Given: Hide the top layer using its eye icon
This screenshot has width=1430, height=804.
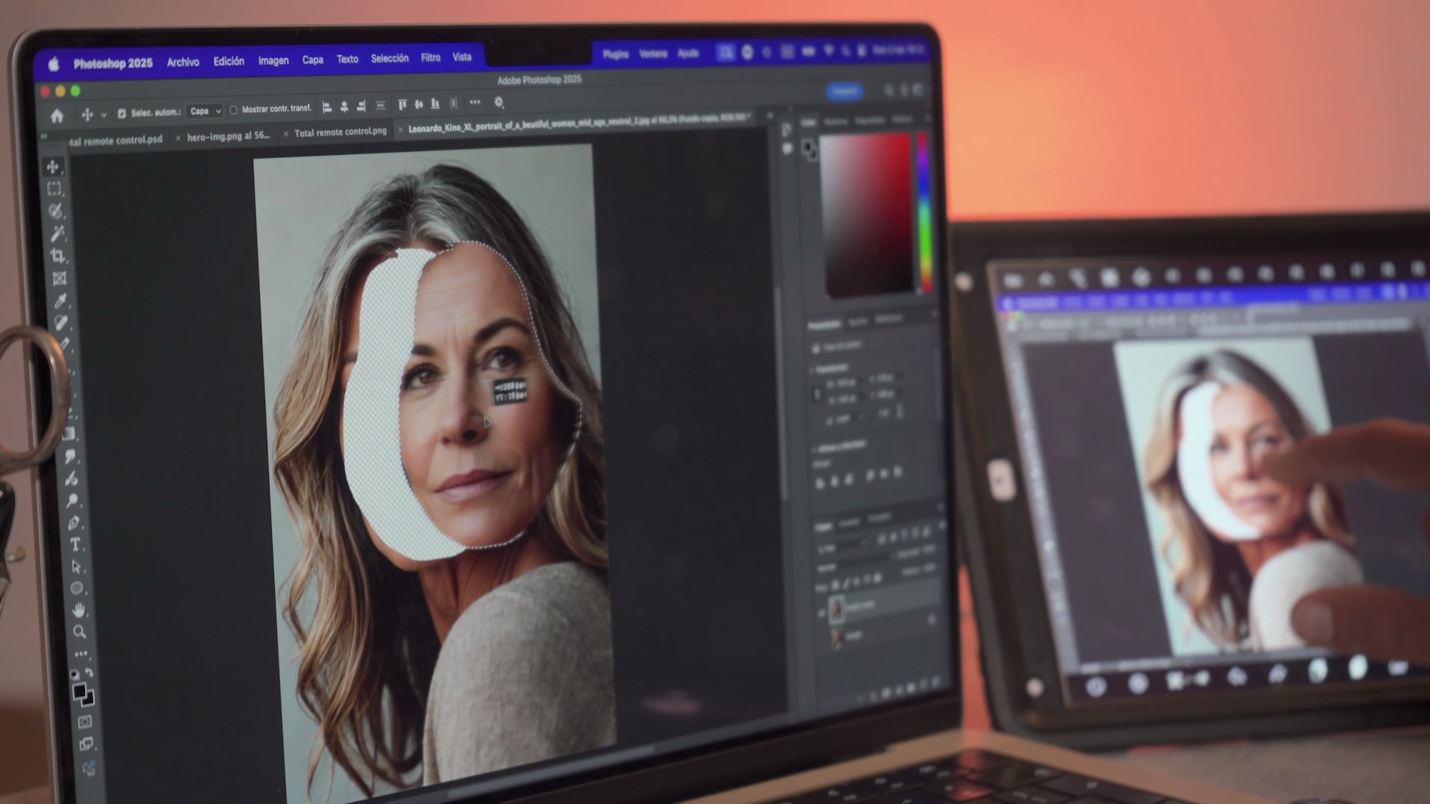Looking at the screenshot, I should tap(822, 613).
